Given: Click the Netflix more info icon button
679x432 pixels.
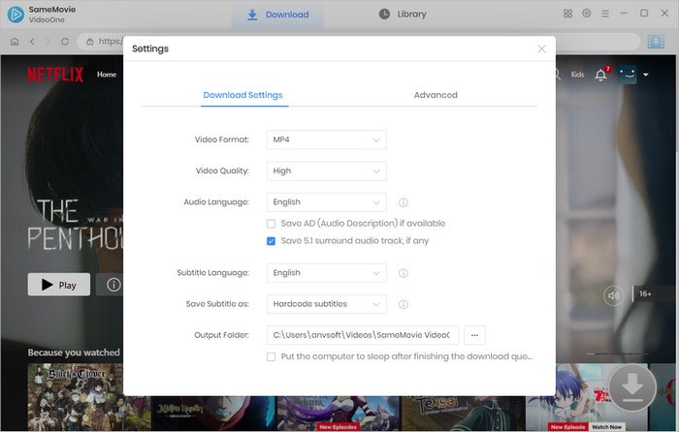Looking at the screenshot, I should (x=113, y=285).
